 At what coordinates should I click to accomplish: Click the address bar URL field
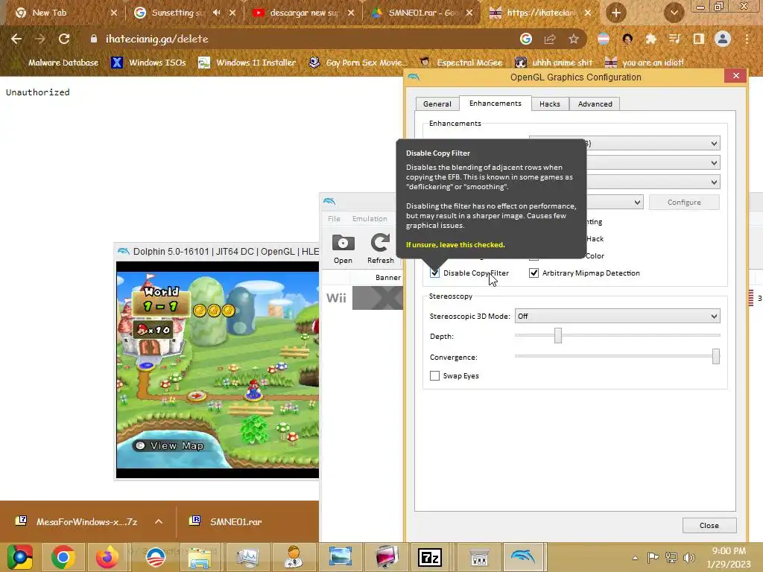(302, 39)
